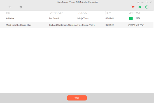Open conversion history clock icon
Viewport: 154px width, 103px height.
pyautogui.click(x=147, y=7)
